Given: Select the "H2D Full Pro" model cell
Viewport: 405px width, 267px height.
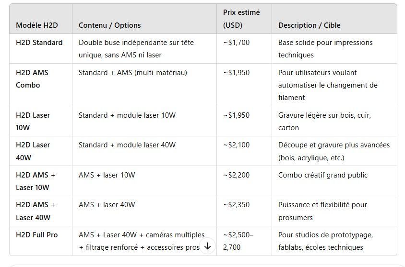Looking at the screenshot, I should [x=37, y=235].
